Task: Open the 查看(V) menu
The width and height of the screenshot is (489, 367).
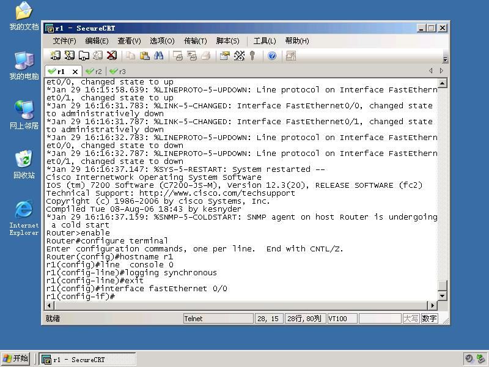Action: coord(129,41)
